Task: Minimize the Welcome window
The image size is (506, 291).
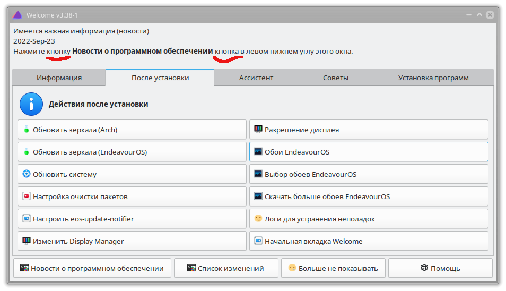Action: click(468, 15)
